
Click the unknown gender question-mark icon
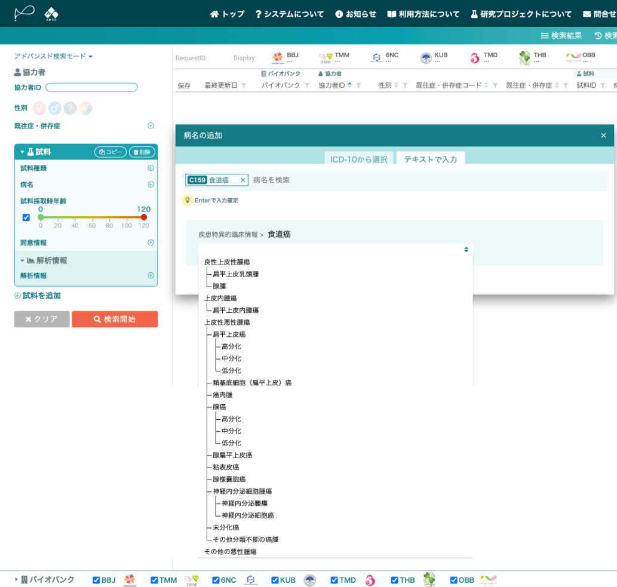pyautogui.click(x=70, y=108)
